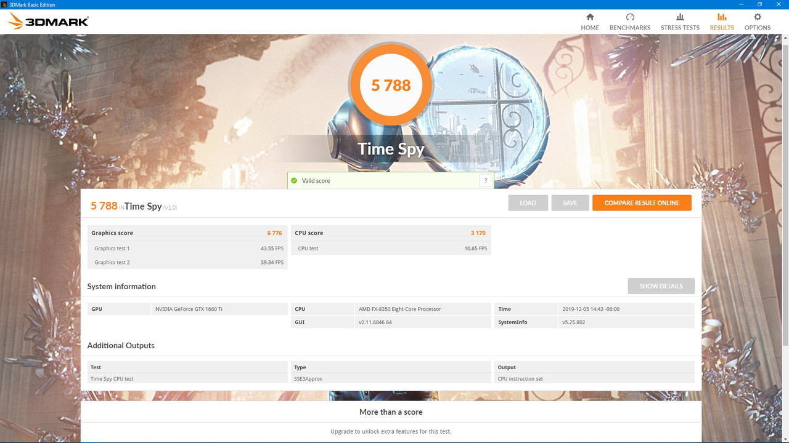789x443 pixels.
Task: Click the HOME menu label
Action: tap(590, 28)
